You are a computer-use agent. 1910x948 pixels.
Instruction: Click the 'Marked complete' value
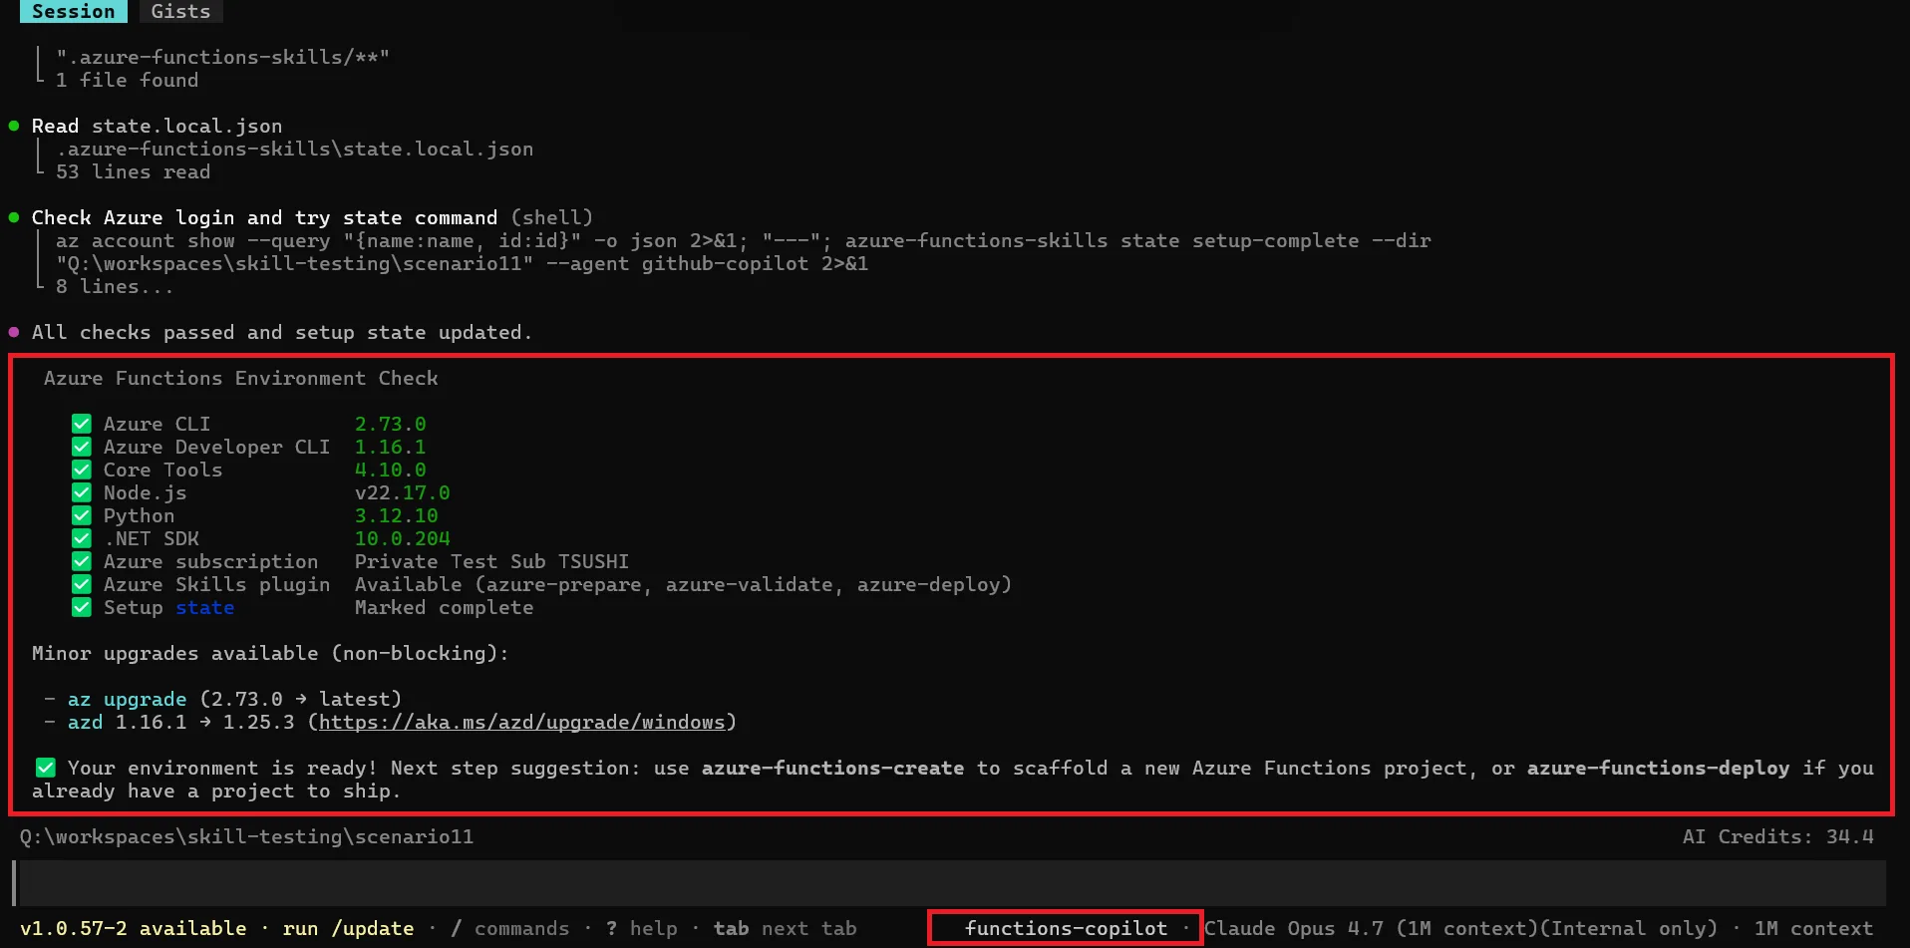point(444,607)
